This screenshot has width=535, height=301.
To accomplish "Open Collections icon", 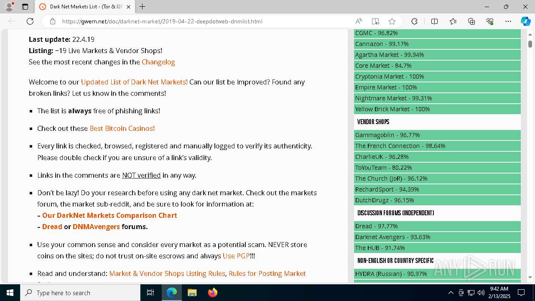I will coord(471,21).
